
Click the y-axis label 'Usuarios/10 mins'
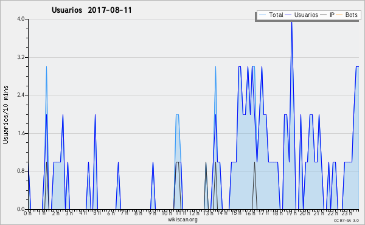[5, 114]
